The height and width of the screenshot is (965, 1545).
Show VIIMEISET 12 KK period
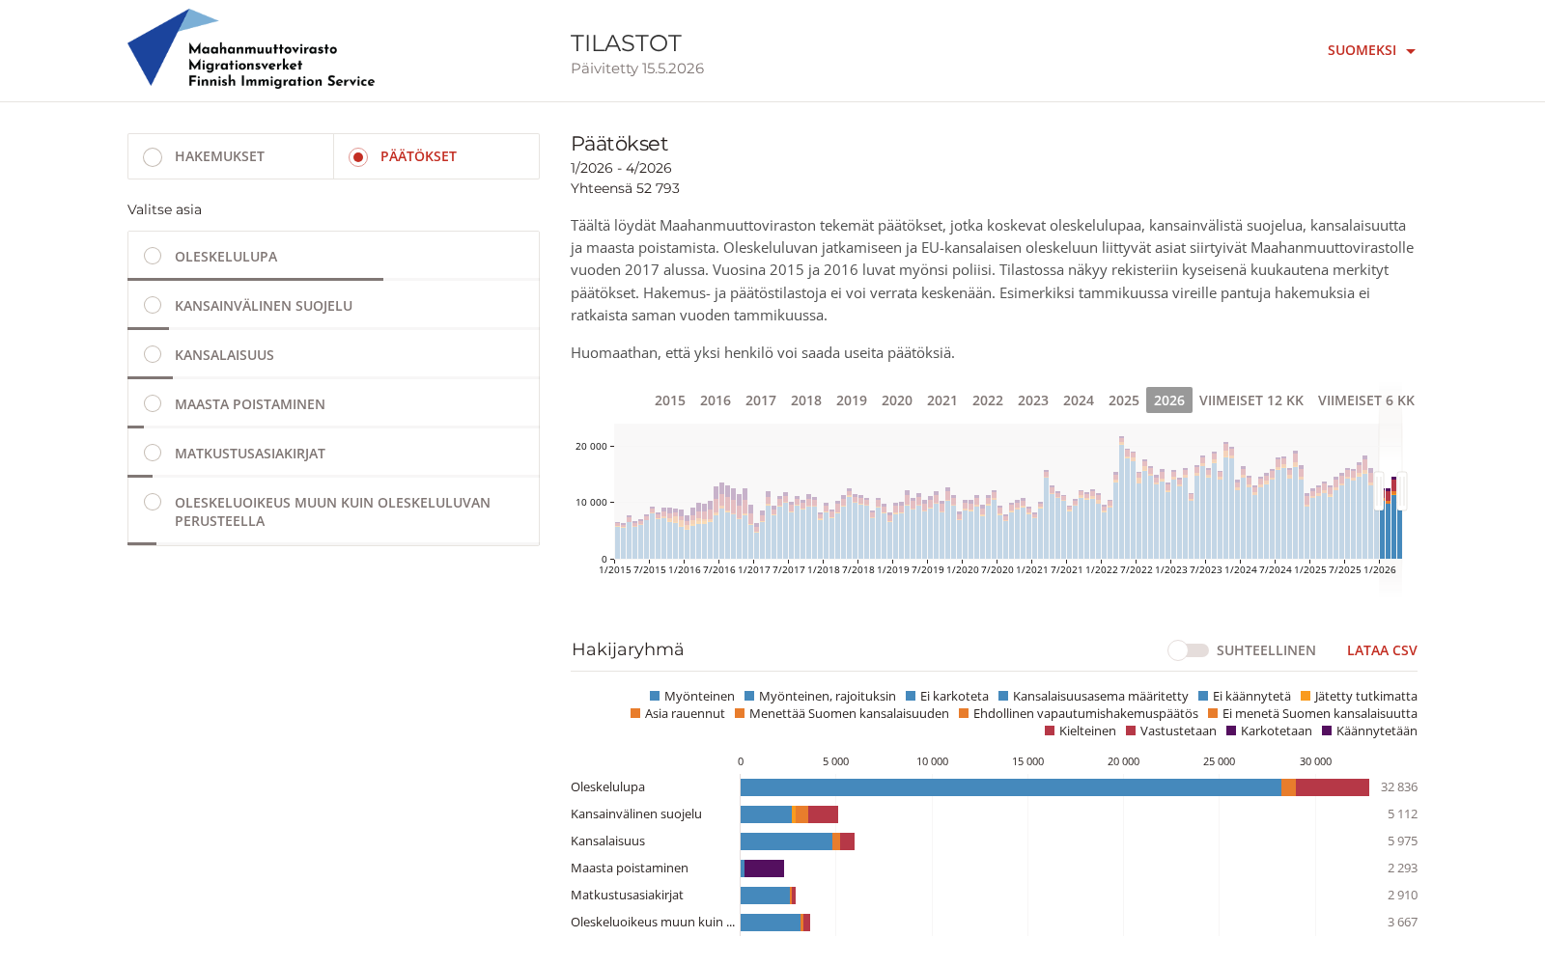pyautogui.click(x=1250, y=400)
